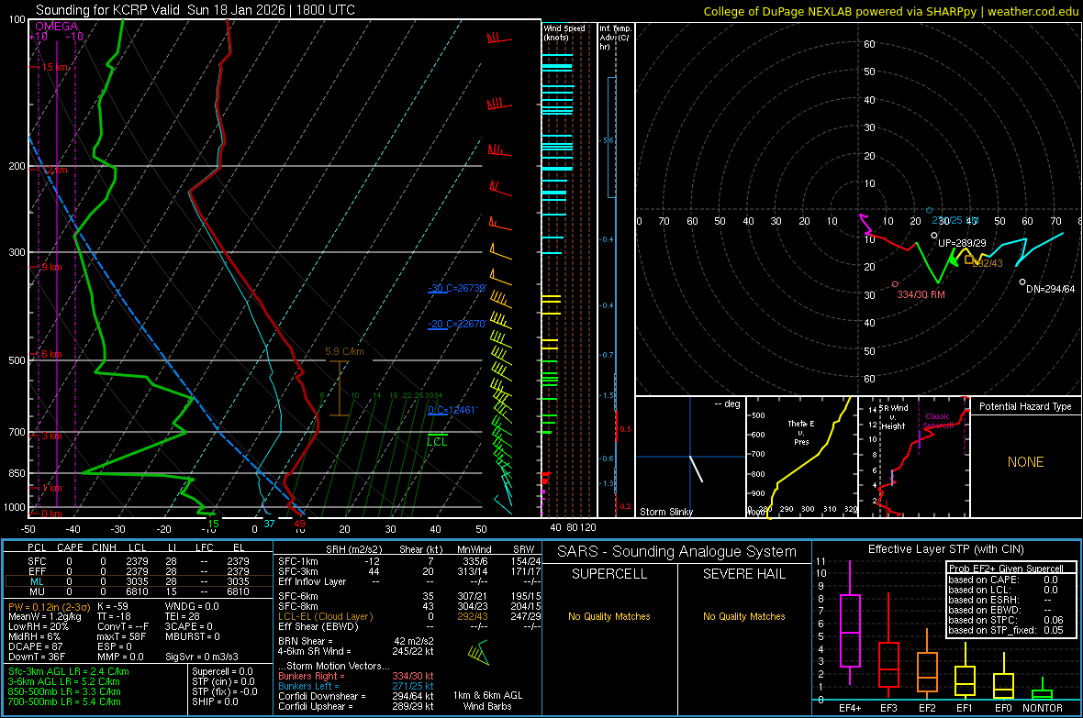The image size is (1083, 718).
Task: Click the Effective Layer STP (with CIN) title
Action: pos(945,549)
